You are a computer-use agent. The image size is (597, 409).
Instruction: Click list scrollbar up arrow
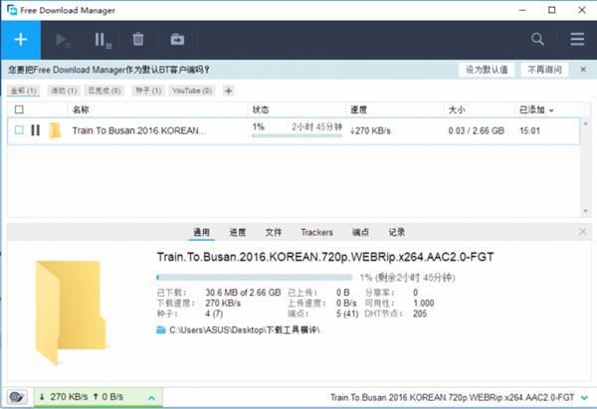[586, 123]
